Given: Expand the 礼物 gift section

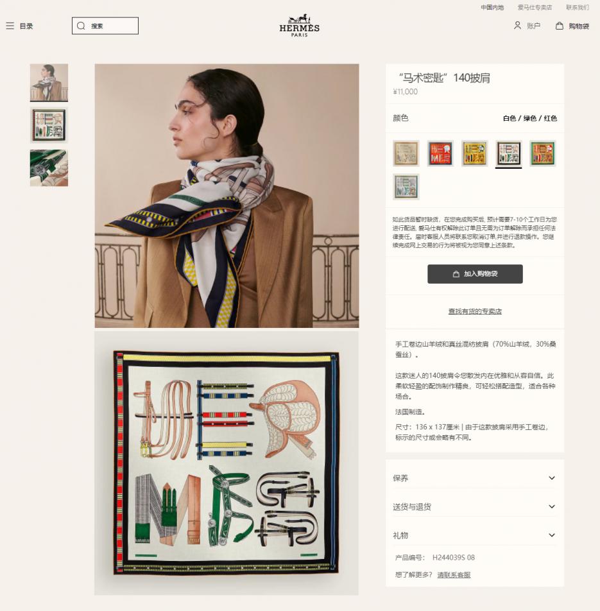Looking at the screenshot, I should (x=475, y=535).
